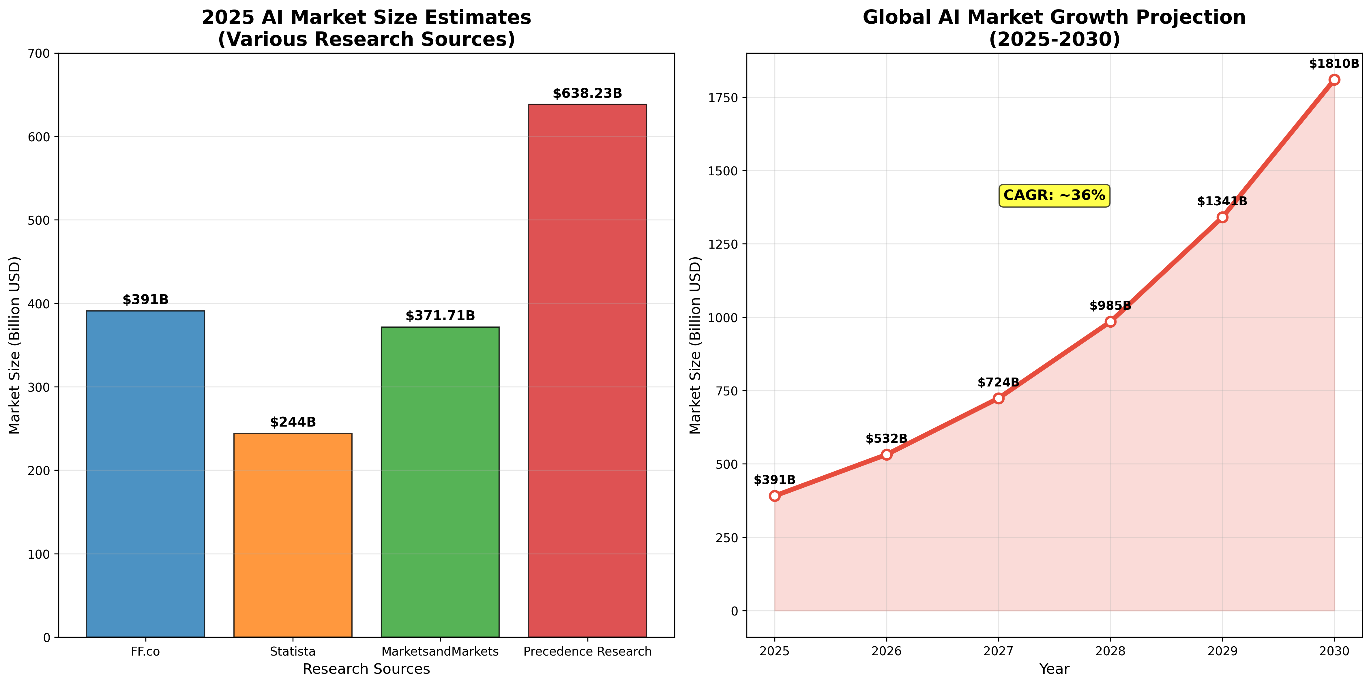Click the 2025 data point marker
Image resolution: width=1371 pixels, height=685 pixels.
coord(774,496)
